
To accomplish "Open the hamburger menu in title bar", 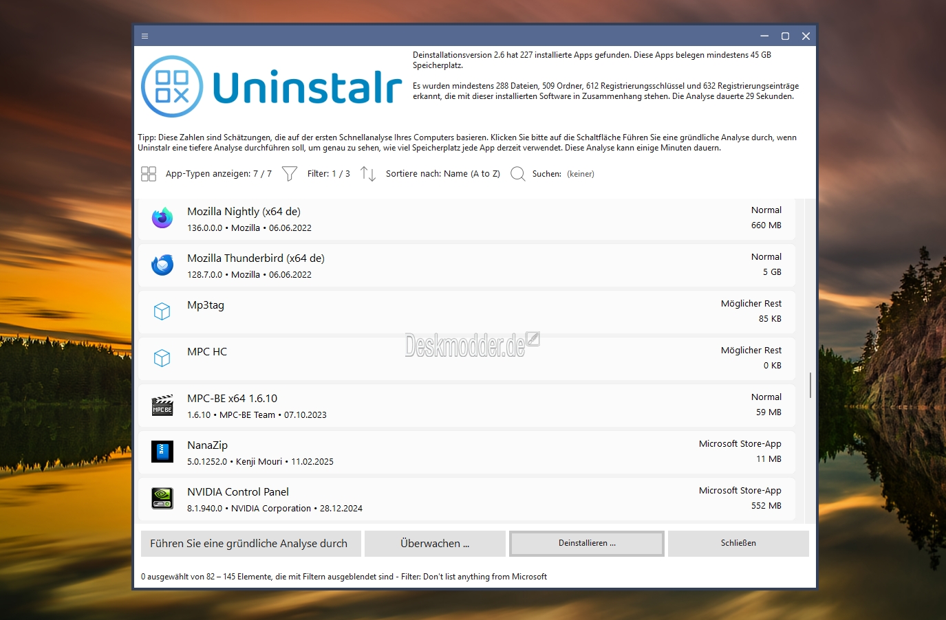I will click(144, 36).
